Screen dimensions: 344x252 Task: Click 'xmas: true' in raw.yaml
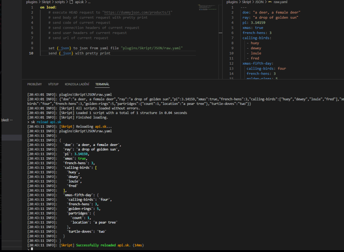pos(253,28)
